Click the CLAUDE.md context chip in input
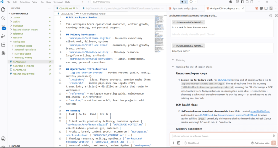The image size is (278, 148). point(192,143)
